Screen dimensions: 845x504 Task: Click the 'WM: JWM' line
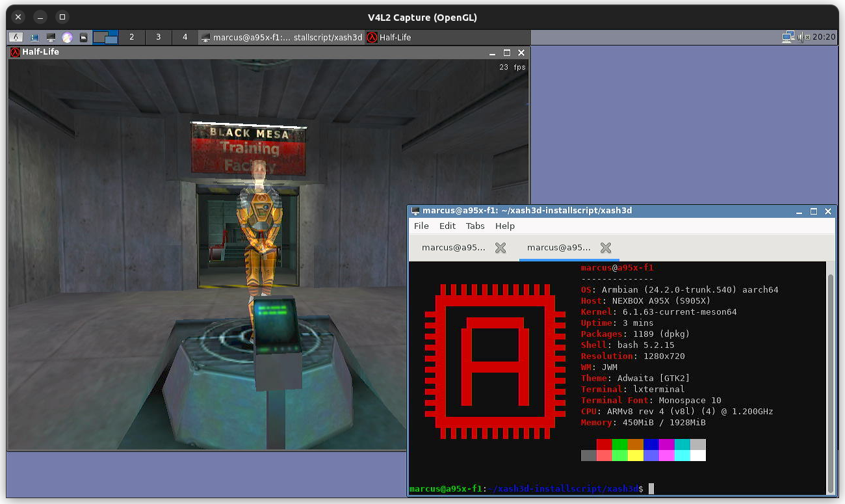(599, 367)
